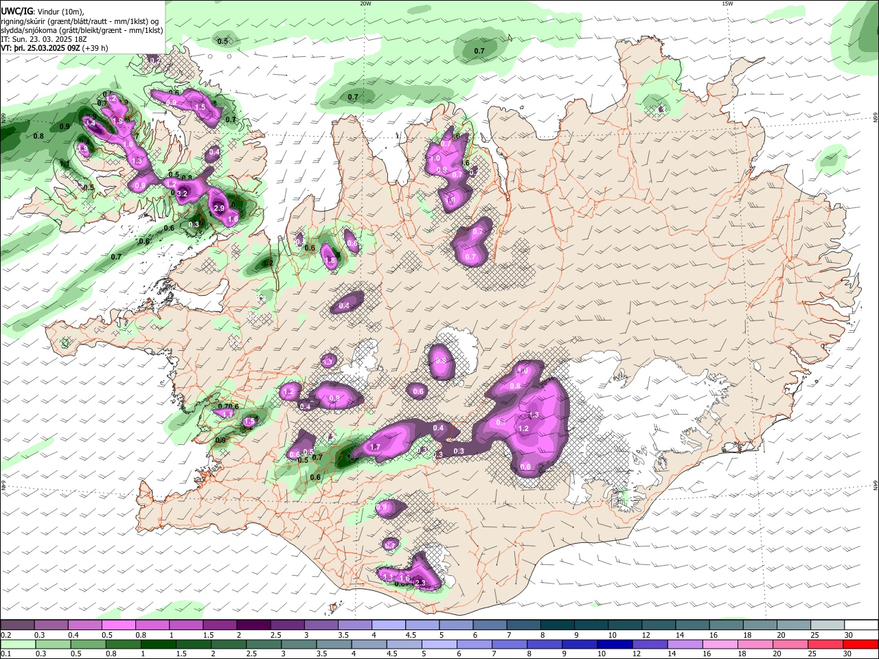This screenshot has width=879, height=659.
Task: Select the bright red 30 rain legend swatch
Action: pos(861,644)
